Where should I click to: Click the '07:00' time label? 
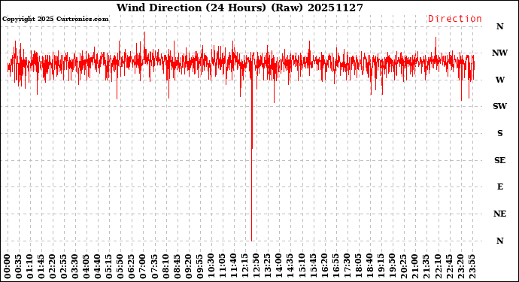click(x=143, y=267)
